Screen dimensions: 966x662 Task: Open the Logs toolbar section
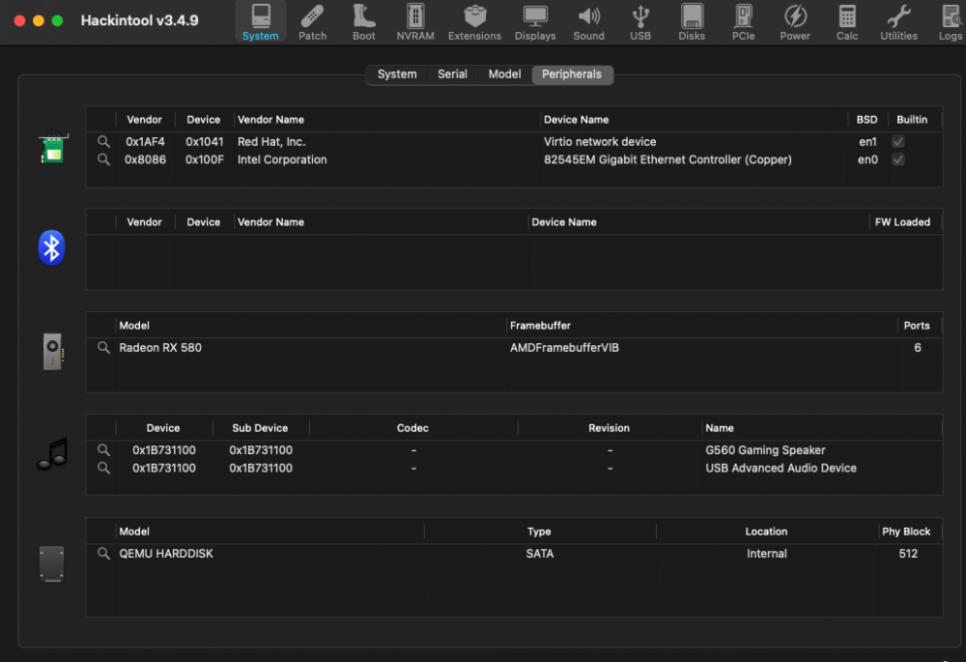point(950,22)
